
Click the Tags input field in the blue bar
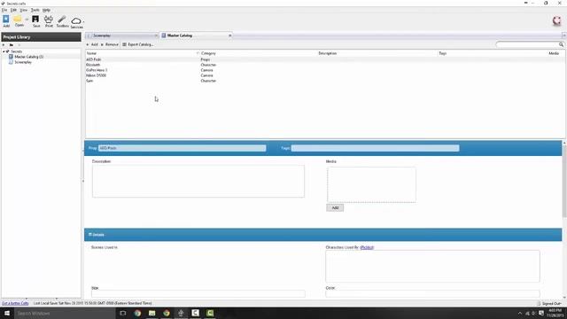pyautogui.click(x=376, y=148)
